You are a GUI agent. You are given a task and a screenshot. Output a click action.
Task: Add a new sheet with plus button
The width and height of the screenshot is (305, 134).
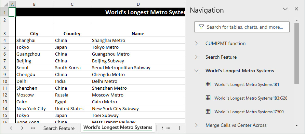tap(180, 128)
